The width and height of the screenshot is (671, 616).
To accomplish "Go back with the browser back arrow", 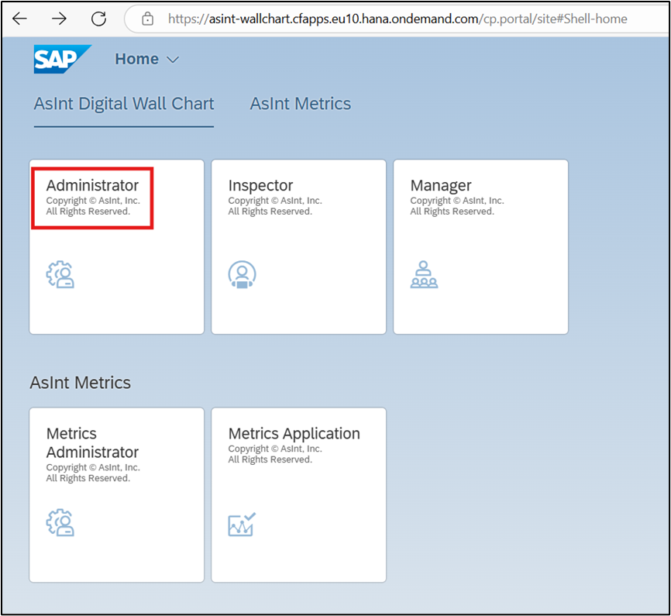I will (19, 19).
